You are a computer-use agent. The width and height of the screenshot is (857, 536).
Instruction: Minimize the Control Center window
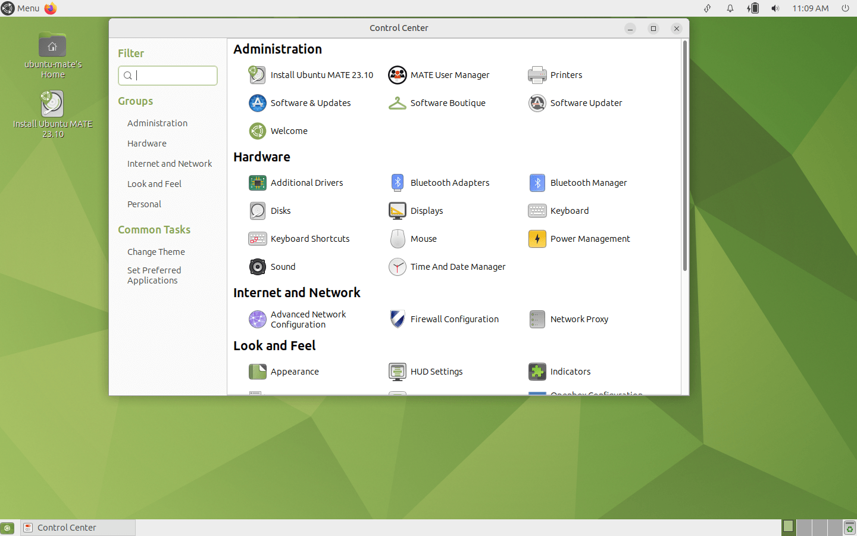tap(630, 29)
